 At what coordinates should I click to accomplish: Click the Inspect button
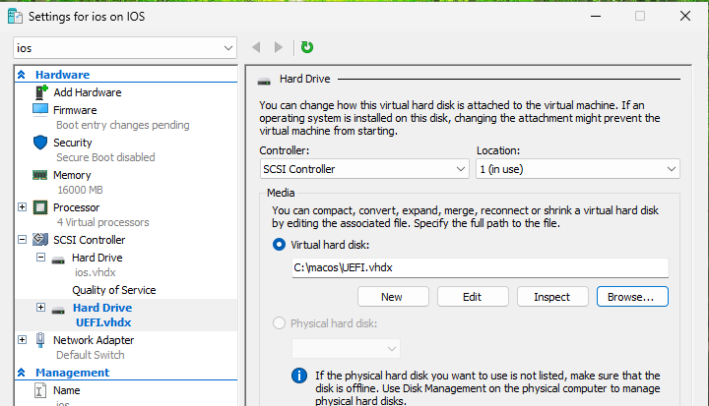tap(552, 297)
